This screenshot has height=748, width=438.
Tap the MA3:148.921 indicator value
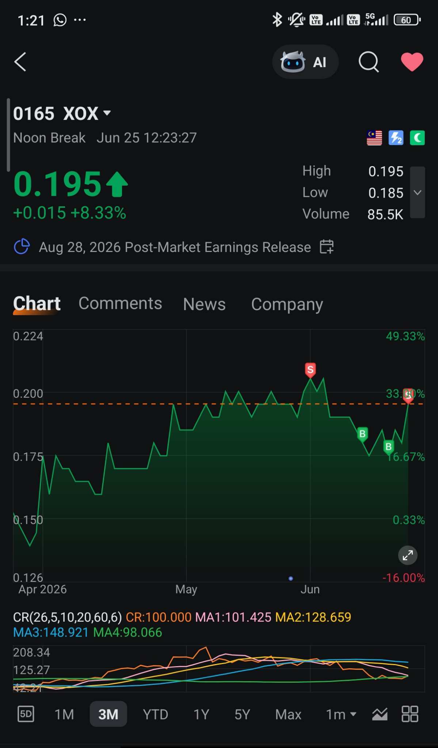pos(51,633)
